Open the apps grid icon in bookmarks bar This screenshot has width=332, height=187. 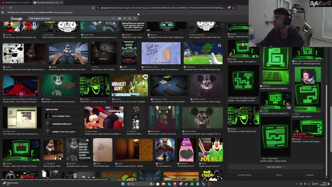tap(3, 12)
